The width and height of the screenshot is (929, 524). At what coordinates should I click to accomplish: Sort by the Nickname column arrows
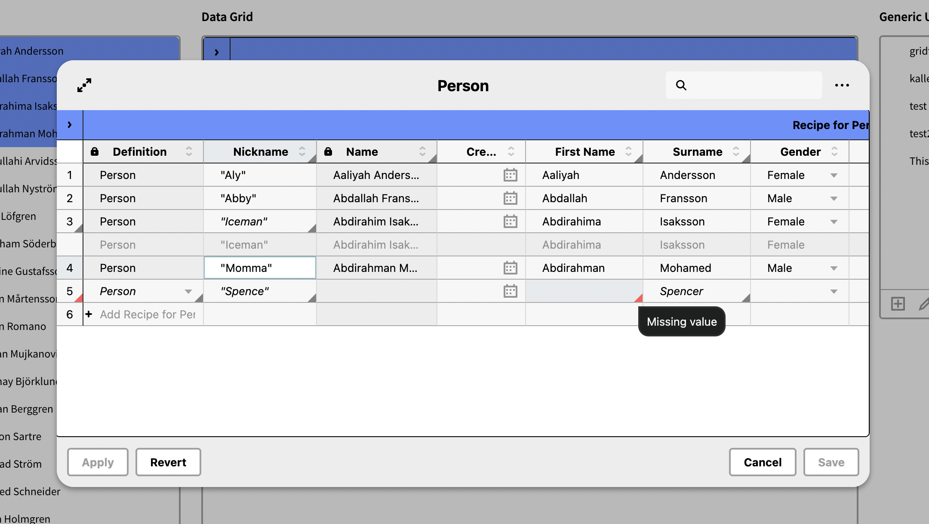coord(302,151)
